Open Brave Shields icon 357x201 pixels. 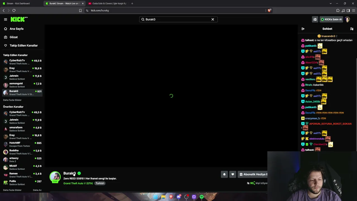(269, 10)
